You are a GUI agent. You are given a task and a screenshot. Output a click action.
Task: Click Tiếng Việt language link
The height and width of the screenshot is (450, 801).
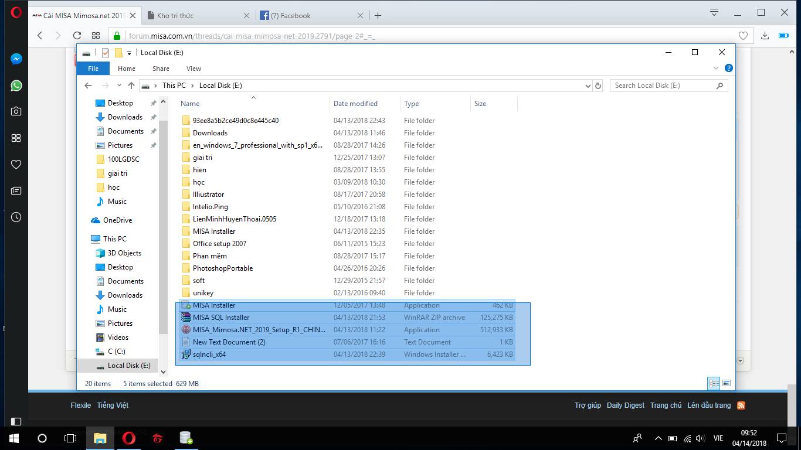(113, 405)
